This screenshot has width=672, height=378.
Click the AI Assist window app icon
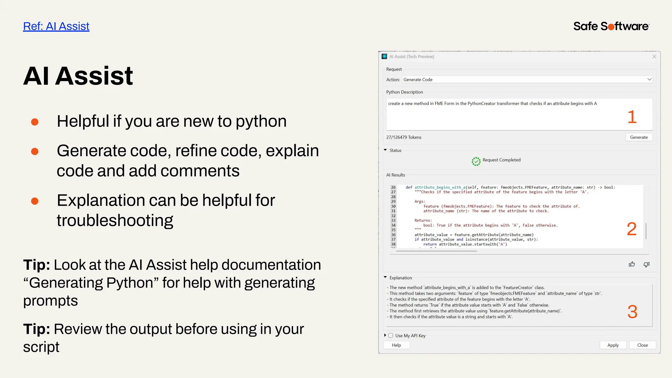pos(384,56)
